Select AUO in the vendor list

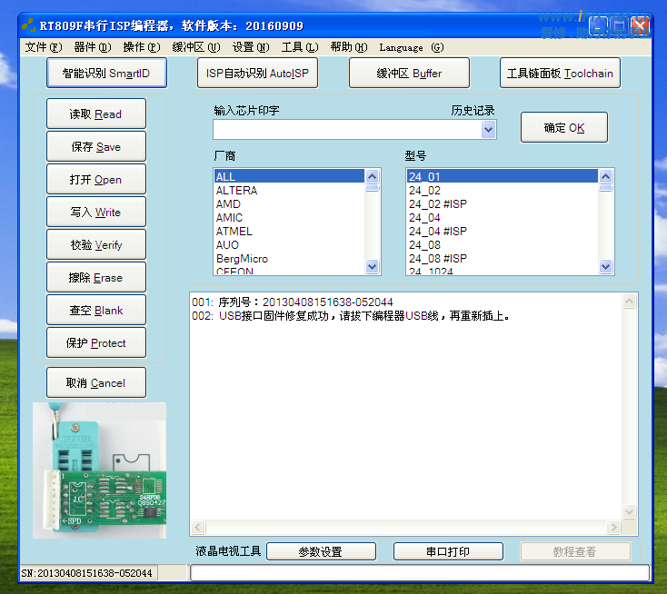tap(289, 244)
